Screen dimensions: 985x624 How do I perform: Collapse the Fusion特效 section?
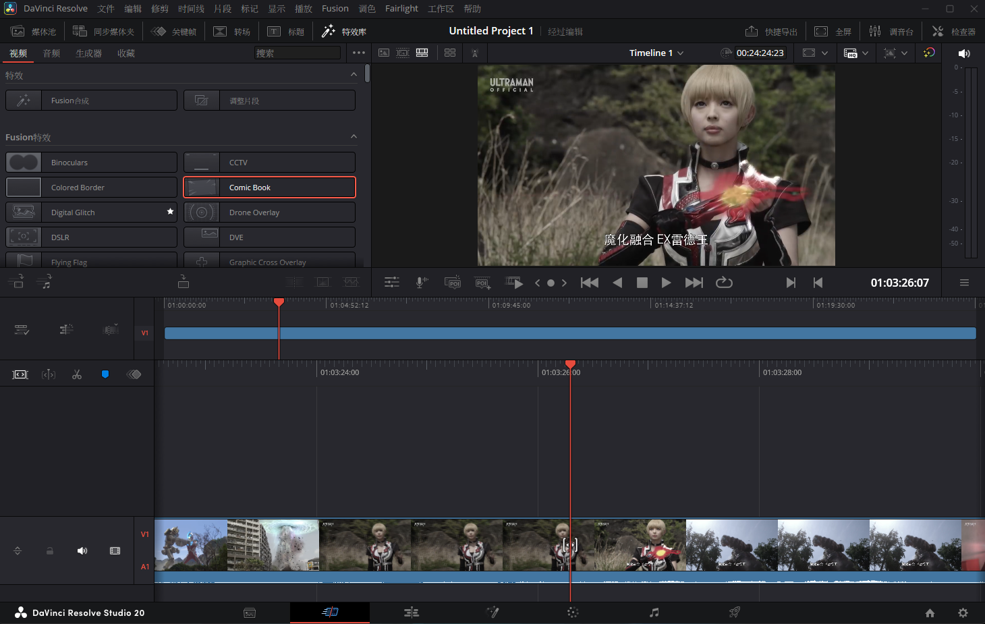click(x=354, y=136)
